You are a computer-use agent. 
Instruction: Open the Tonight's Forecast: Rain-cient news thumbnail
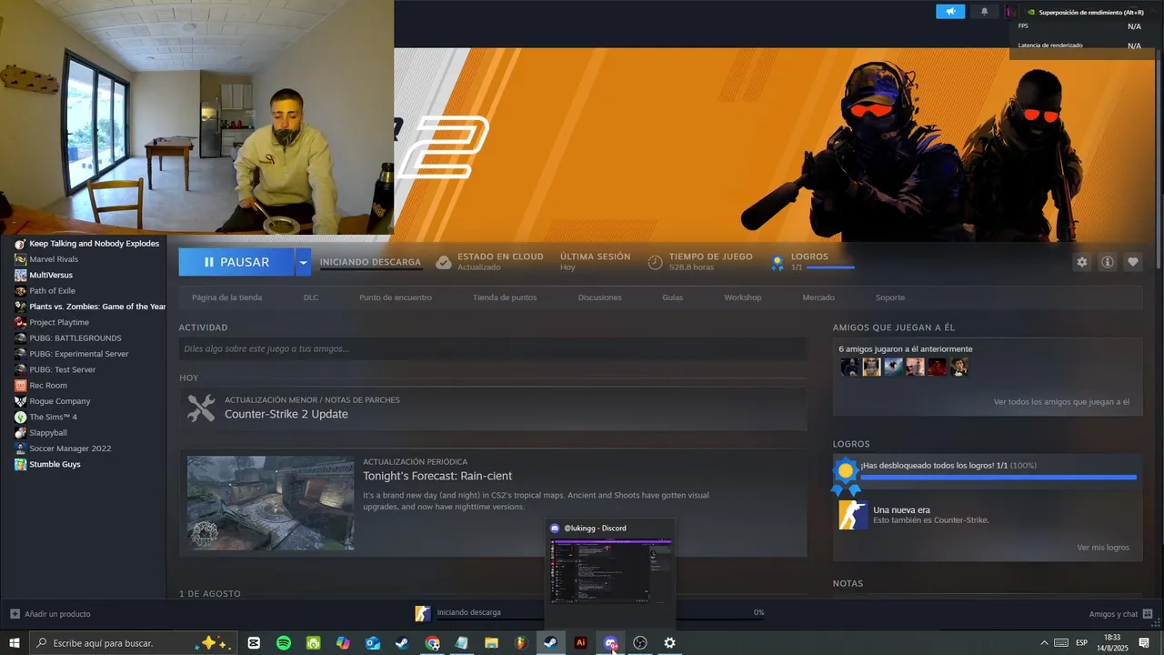(x=271, y=503)
